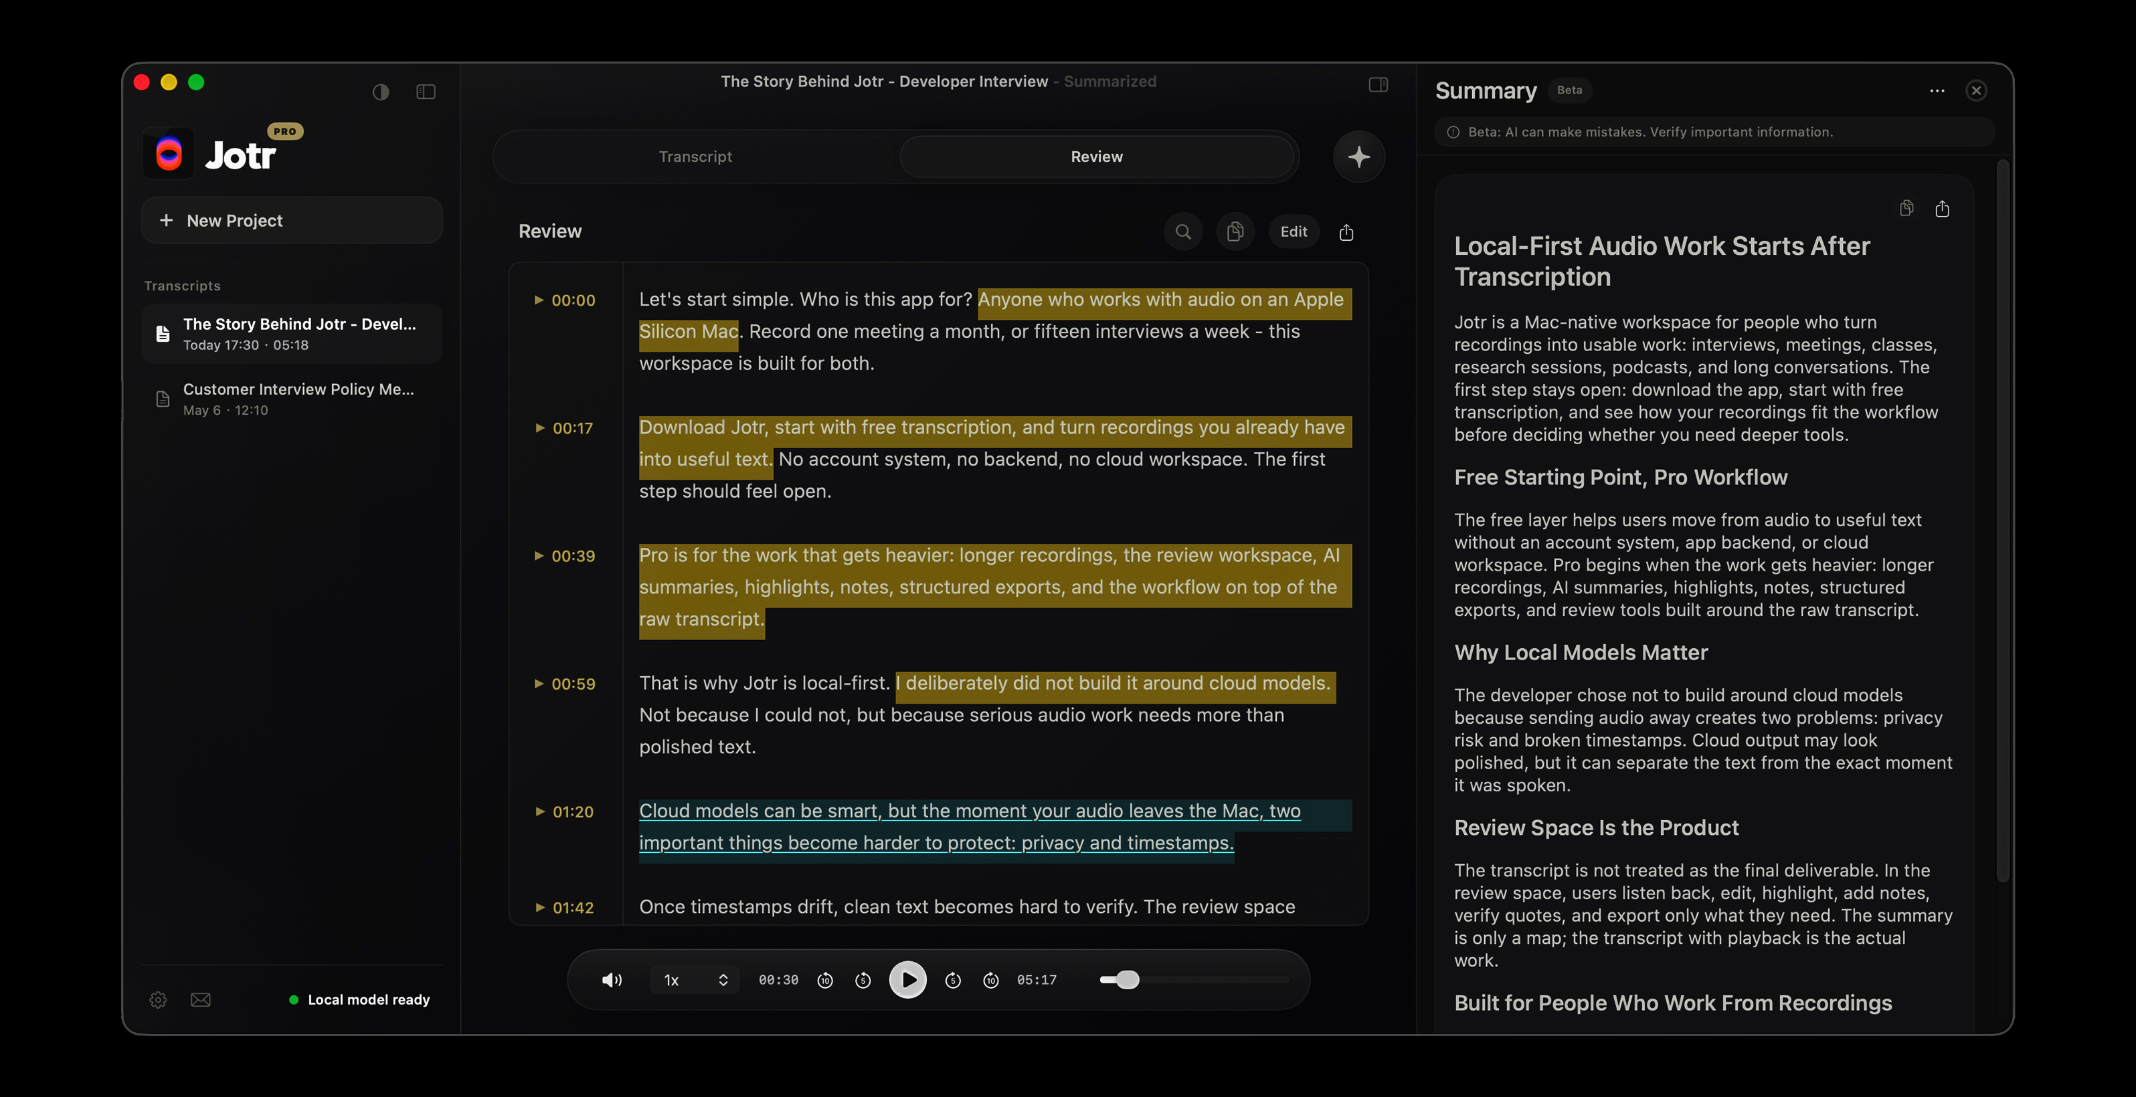Click the "Review Space Is the Product" heading
The height and width of the screenshot is (1097, 2136).
pos(1596,827)
